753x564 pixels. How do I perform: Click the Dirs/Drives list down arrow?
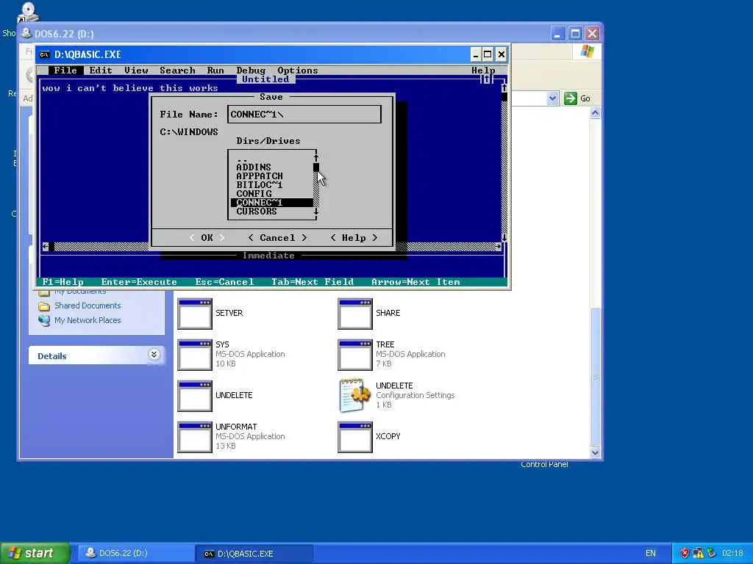pos(316,211)
